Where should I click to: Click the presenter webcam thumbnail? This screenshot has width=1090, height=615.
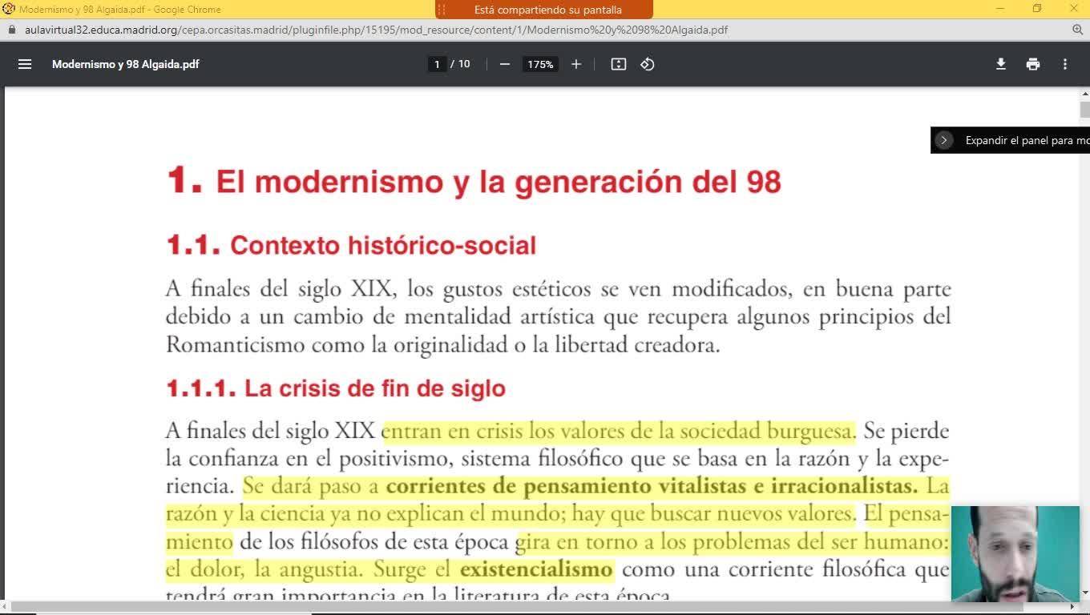pyautogui.click(x=1015, y=553)
